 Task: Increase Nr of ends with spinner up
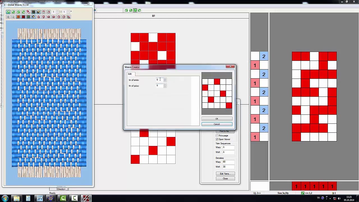(x=165, y=79)
